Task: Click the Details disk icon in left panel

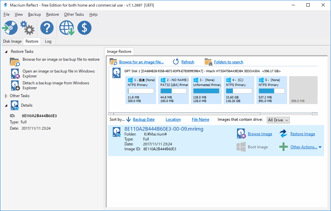Action: (x=15, y=105)
